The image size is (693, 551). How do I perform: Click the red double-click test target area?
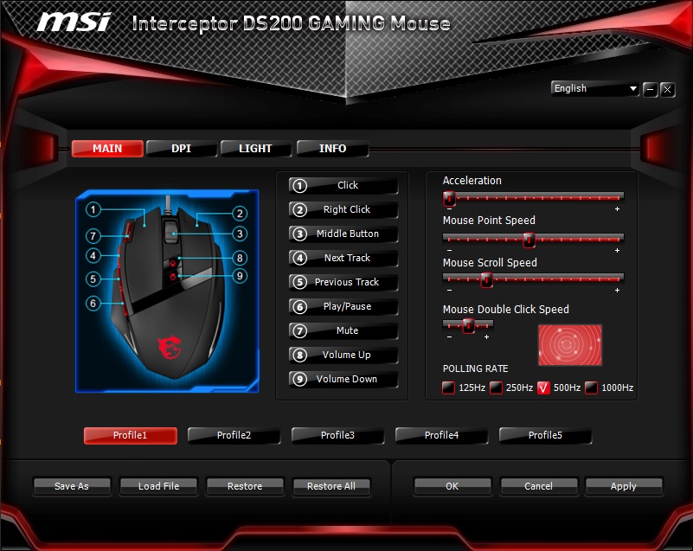pyautogui.click(x=569, y=345)
